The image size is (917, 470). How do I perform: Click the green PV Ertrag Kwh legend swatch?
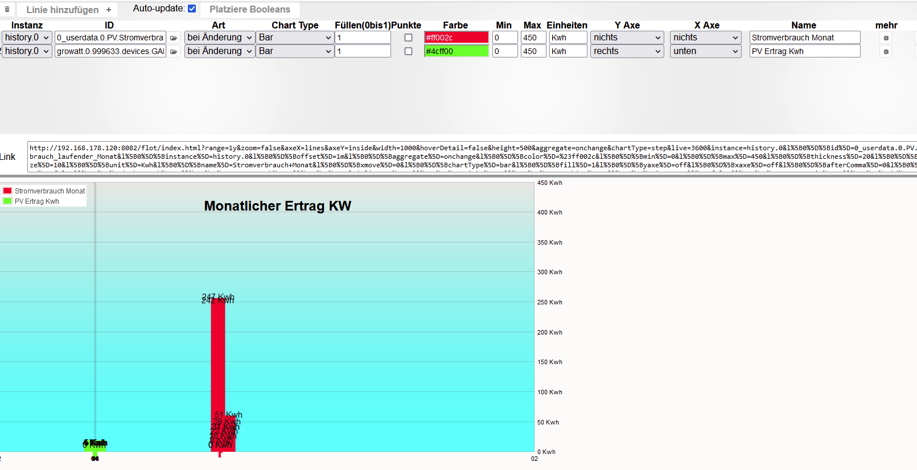pos(7,201)
